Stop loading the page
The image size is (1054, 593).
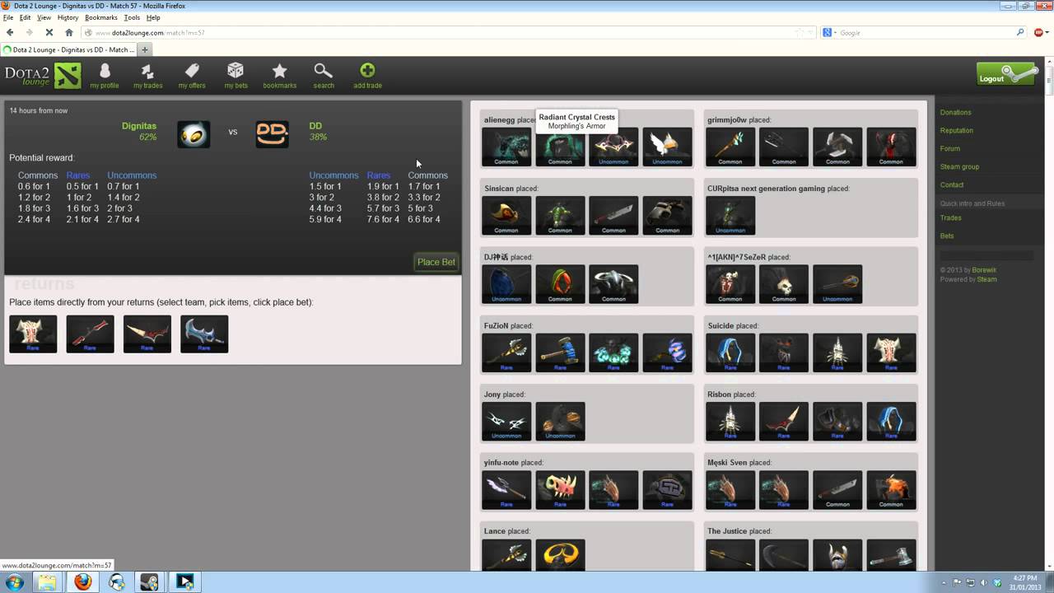tap(49, 32)
